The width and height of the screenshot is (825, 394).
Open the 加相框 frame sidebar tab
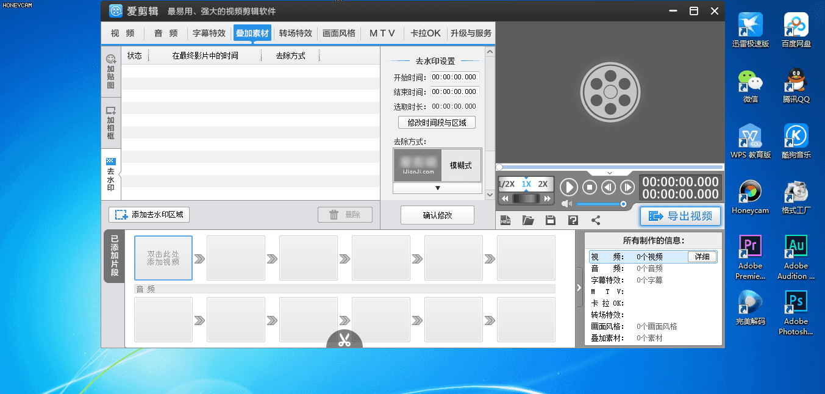[111, 123]
